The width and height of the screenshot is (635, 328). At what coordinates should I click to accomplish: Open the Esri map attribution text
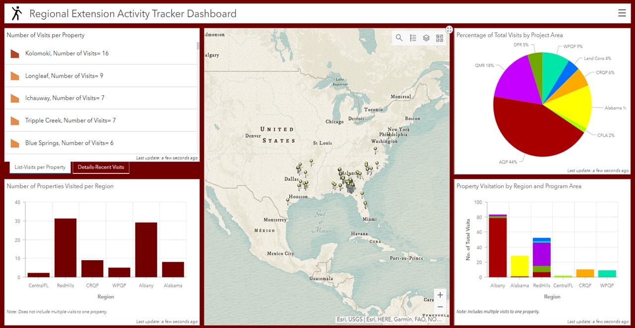[x=388, y=320]
